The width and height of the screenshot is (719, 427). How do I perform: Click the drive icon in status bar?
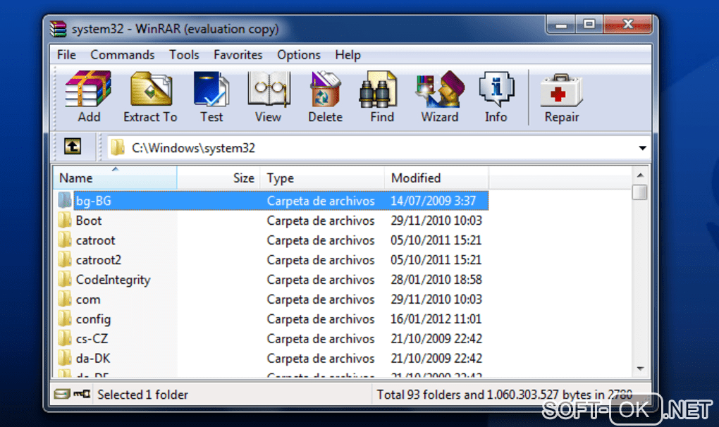tap(62, 394)
